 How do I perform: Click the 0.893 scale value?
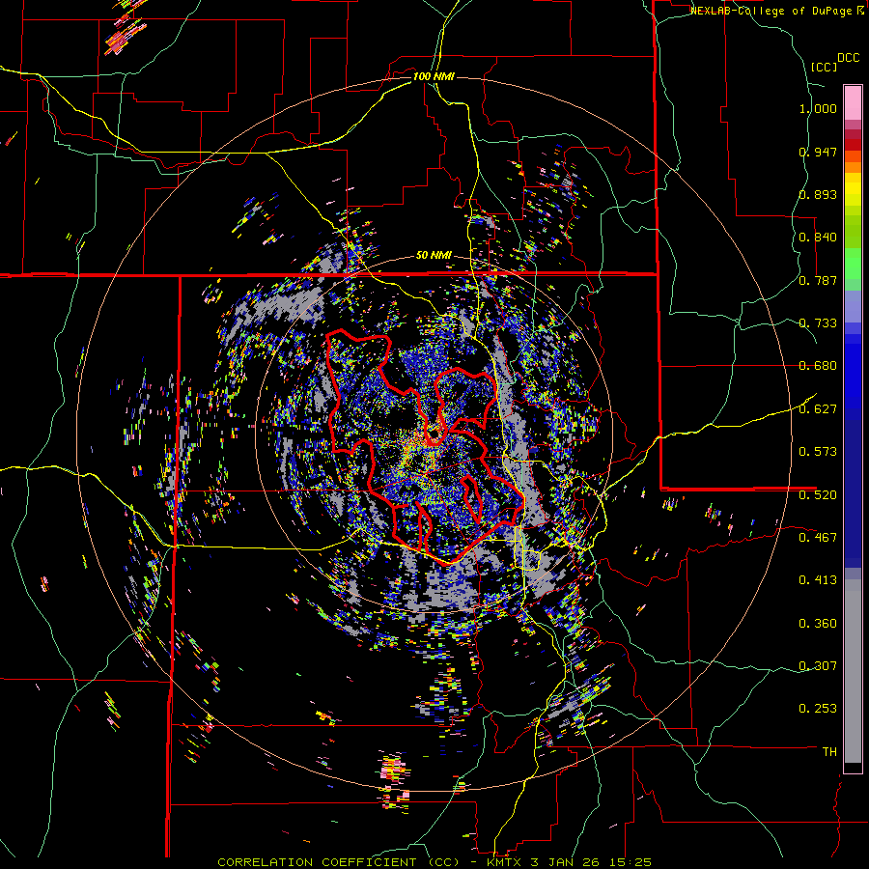(818, 194)
